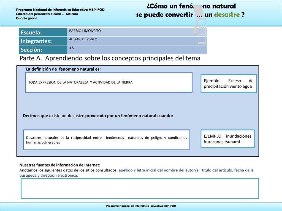Click the Sección field showing '4-5'
Viewport: 282px width, 211px height.
pyautogui.click(x=137, y=49)
